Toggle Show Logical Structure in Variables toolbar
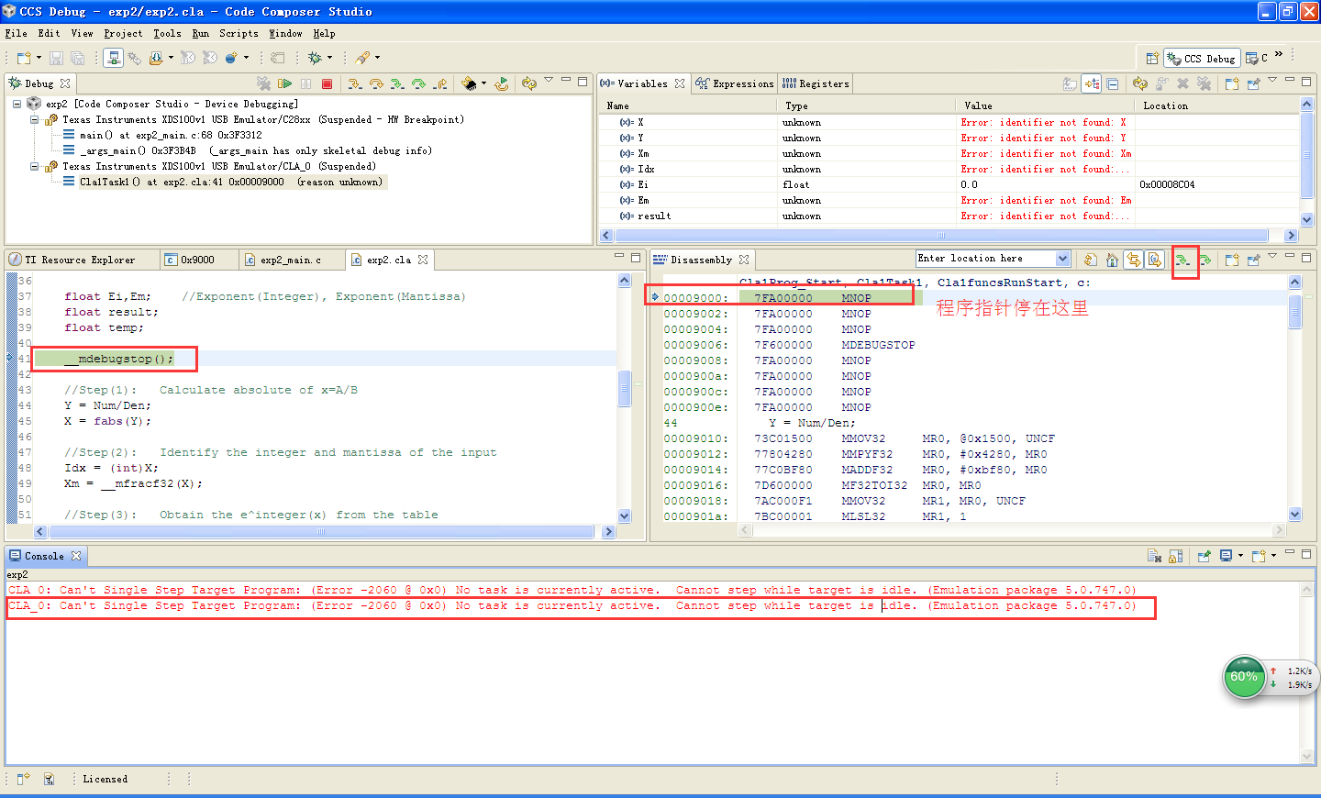The width and height of the screenshot is (1321, 798). (x=1092, y=83)
